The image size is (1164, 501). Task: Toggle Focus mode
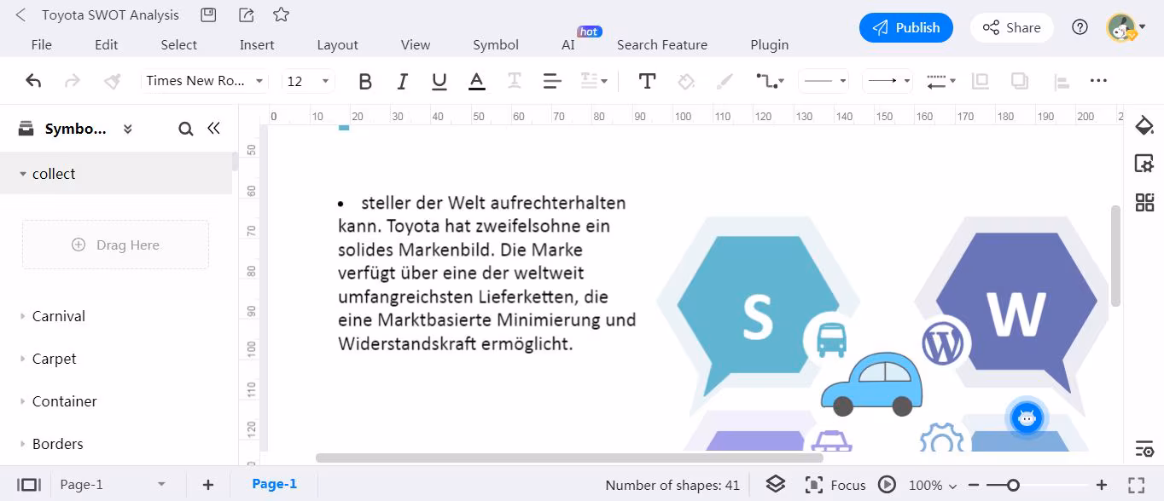[x=835, y=485]
